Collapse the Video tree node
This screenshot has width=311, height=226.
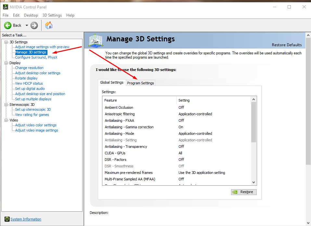[6, 120]
